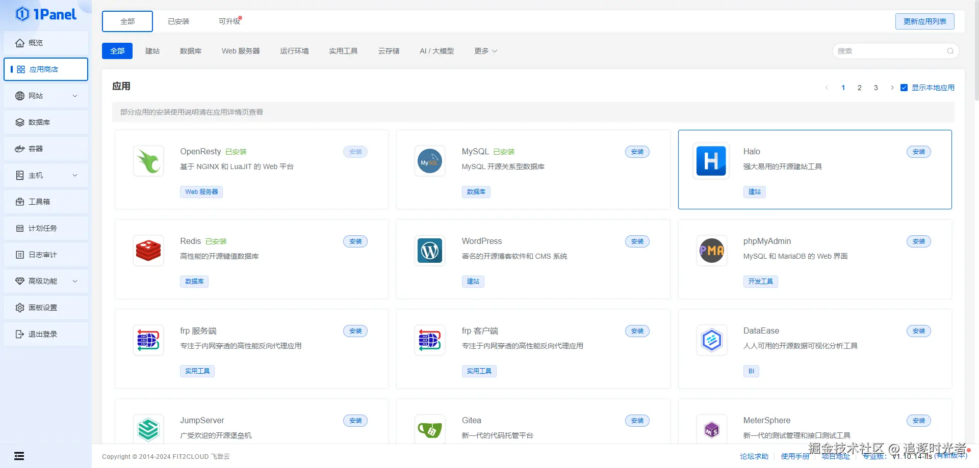
Task: Click the 退出登录 logout icon
Action: 20,334
